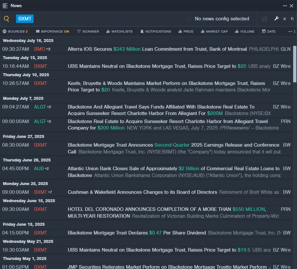This screenshot has height=269, width=297.
Task: Open JMP Securities Reiterates Market Perform story
Action: [167, 267]
